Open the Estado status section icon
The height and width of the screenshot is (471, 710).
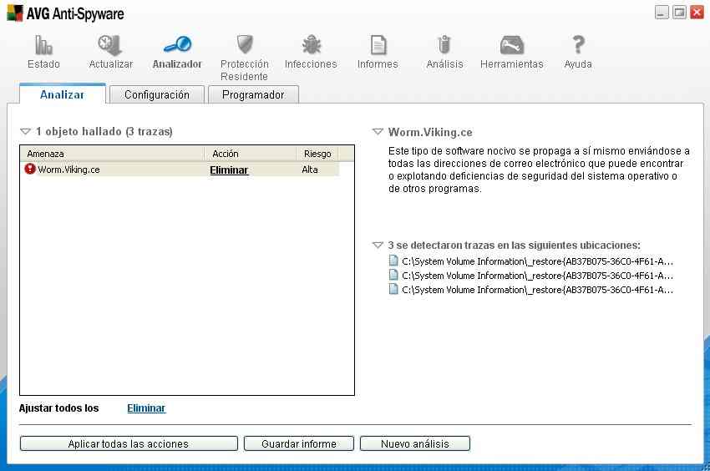click(x=43, y=46)
